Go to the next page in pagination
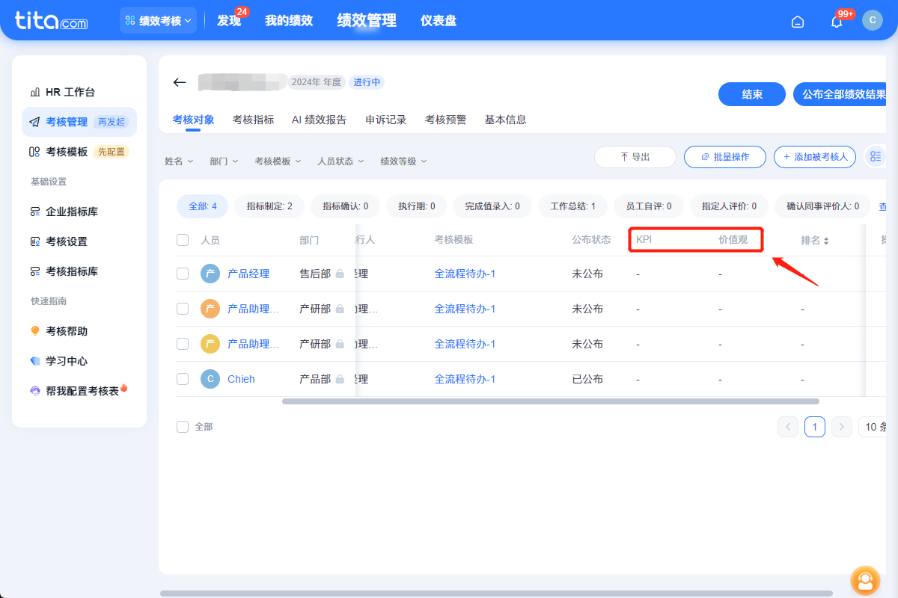The image size is (898, 598). [x=841, y=426]
